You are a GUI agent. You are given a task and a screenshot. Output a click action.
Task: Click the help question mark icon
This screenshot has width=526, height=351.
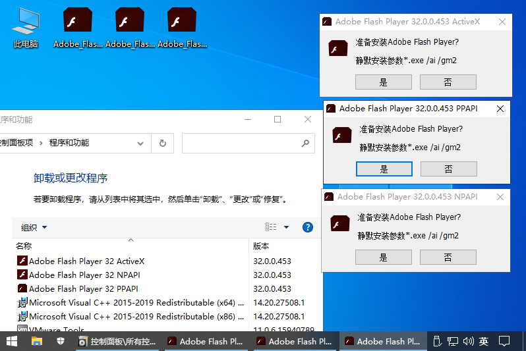click(x=307, y=227)
